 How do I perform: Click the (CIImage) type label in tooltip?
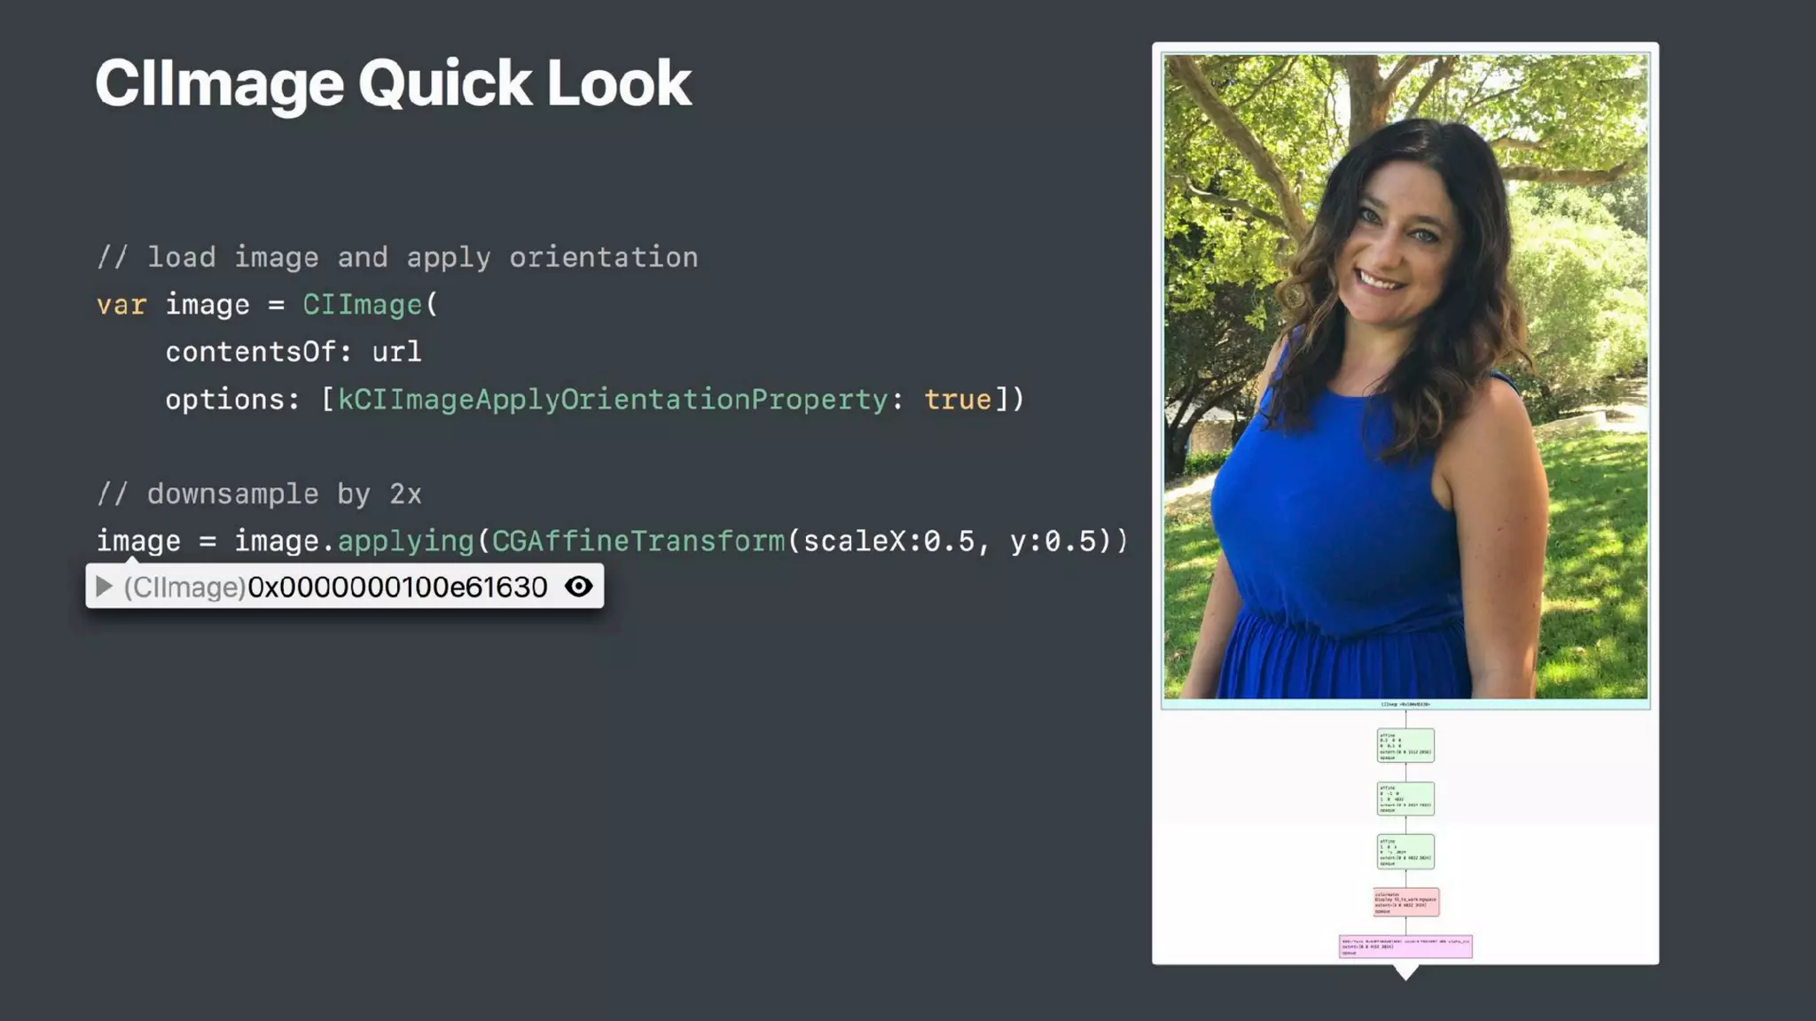point(184,587)
